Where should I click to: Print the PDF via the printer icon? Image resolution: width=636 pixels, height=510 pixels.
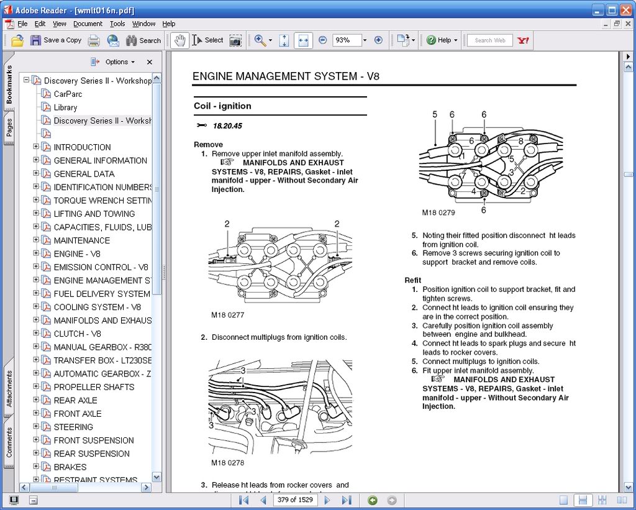point(94,40)
